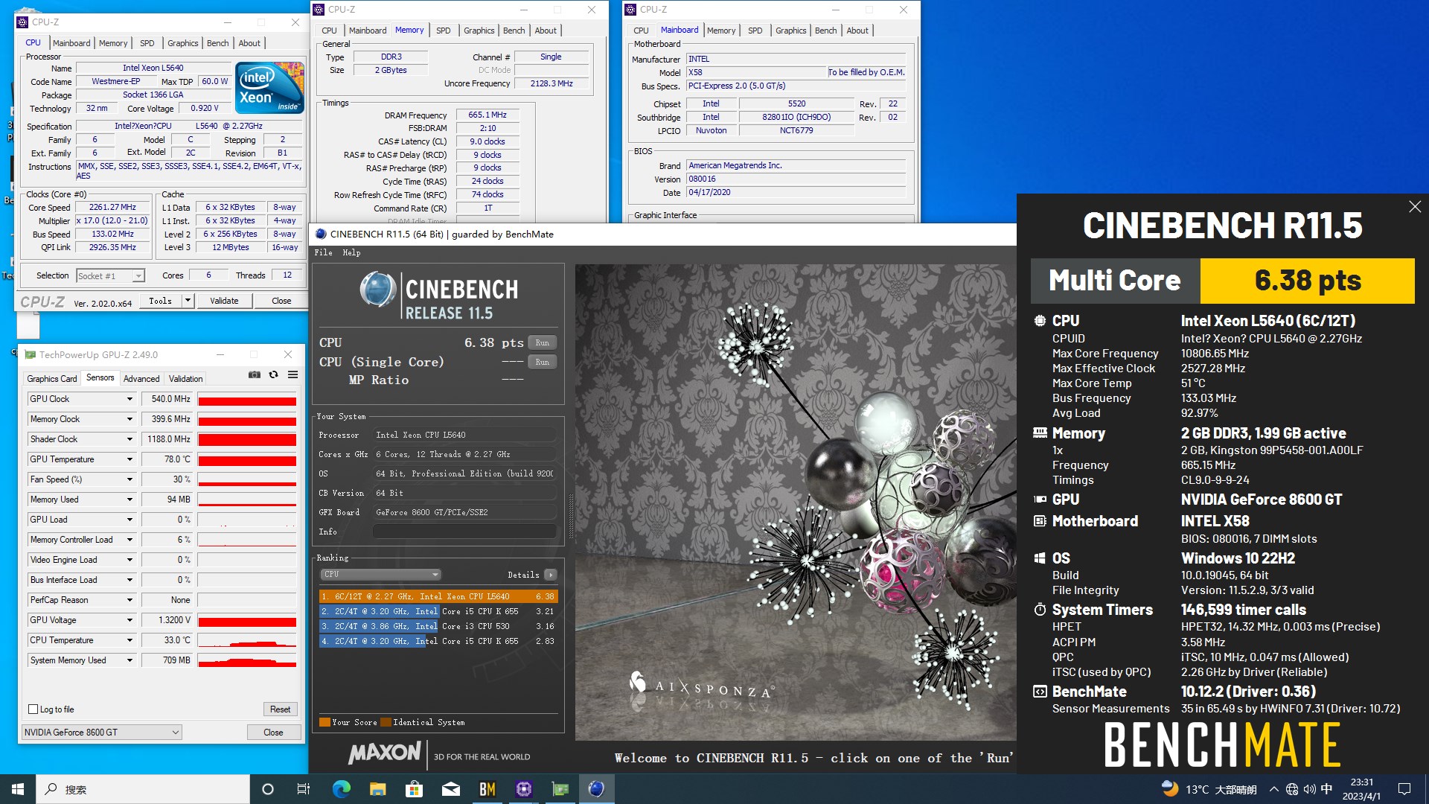Screen dimensions: 1429x804
Task: Expand the PerfCap Reason sensor dropdown
Action: [x=130, y=600]
